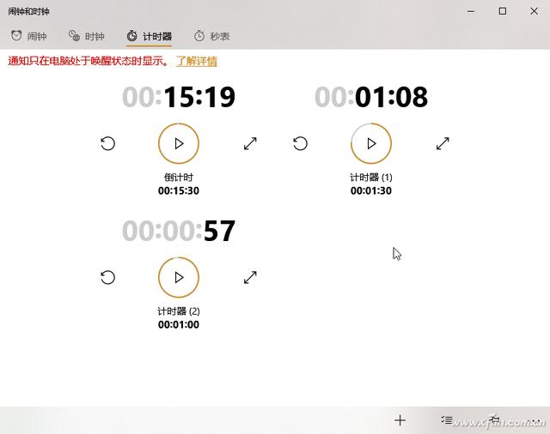Expand the 倒计时 timer to full view
The width and height of the screenshot is (550, 434).
point(250,143)
